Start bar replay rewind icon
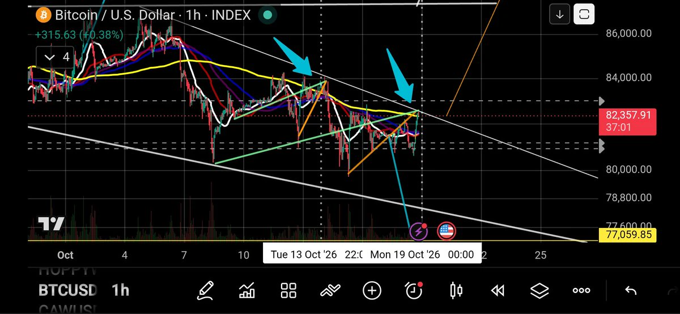This screenshot has width=680, height=314. (498, 291)
